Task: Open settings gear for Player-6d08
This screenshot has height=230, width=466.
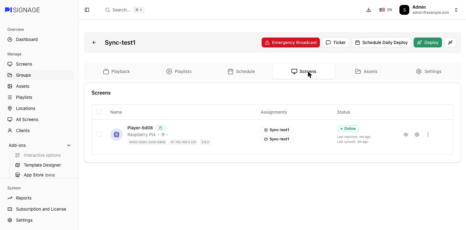Action: click(x=417, y=135)
